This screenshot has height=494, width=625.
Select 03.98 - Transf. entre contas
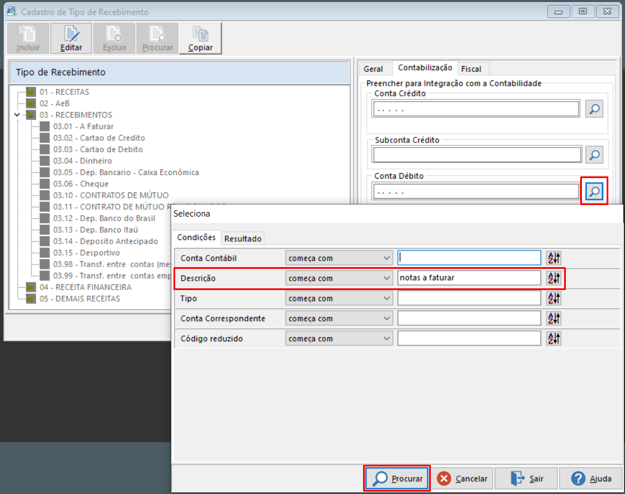111,264
